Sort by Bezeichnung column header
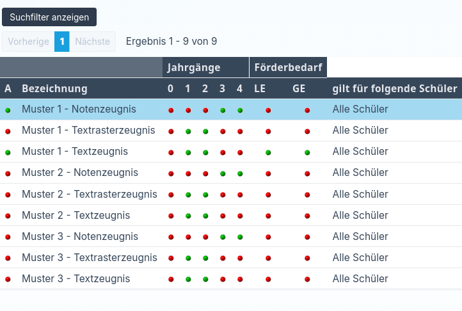462x311 pixels. point(54,88)
